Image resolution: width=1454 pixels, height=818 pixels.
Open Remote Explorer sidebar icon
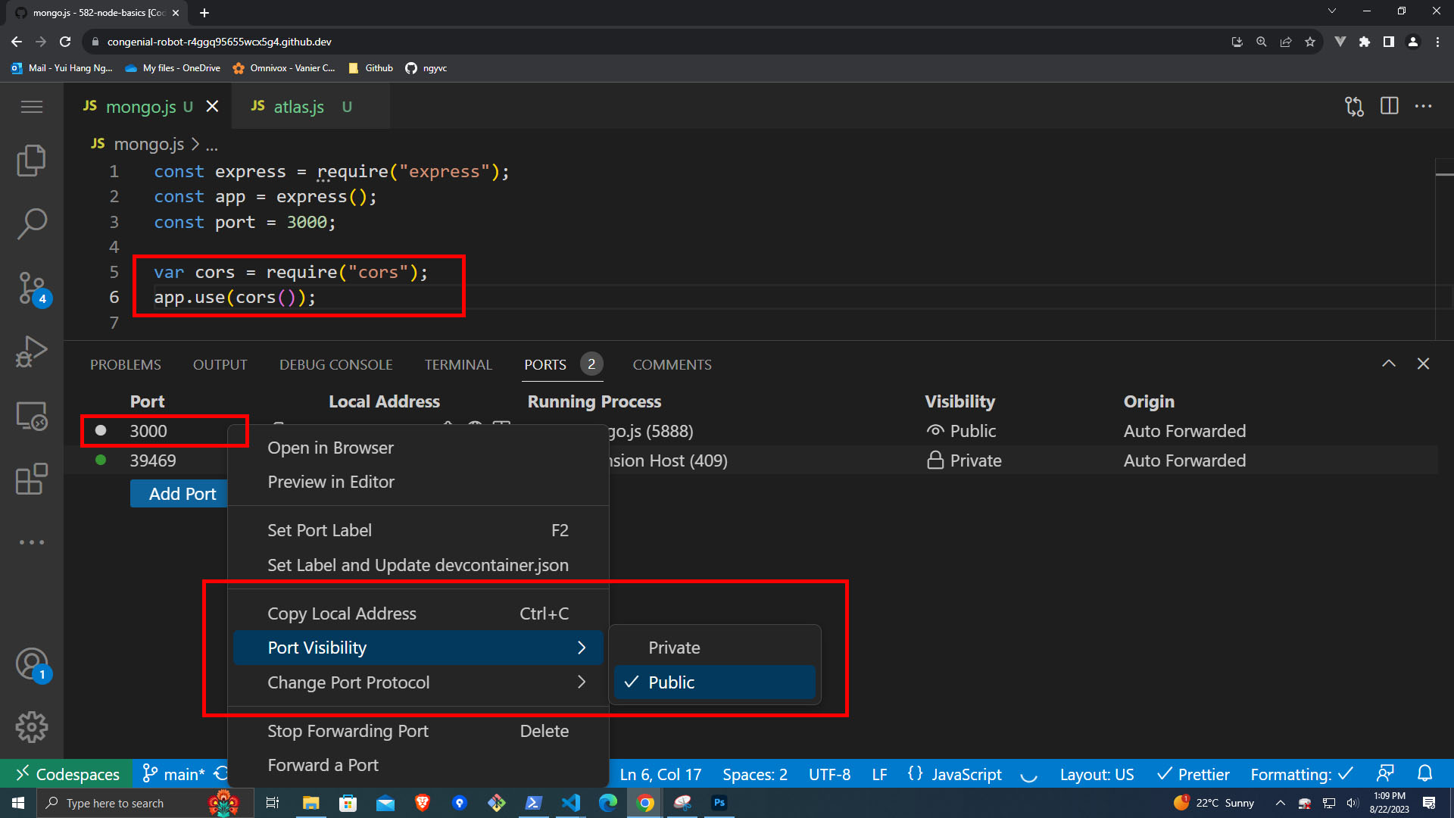click(31, 416)
